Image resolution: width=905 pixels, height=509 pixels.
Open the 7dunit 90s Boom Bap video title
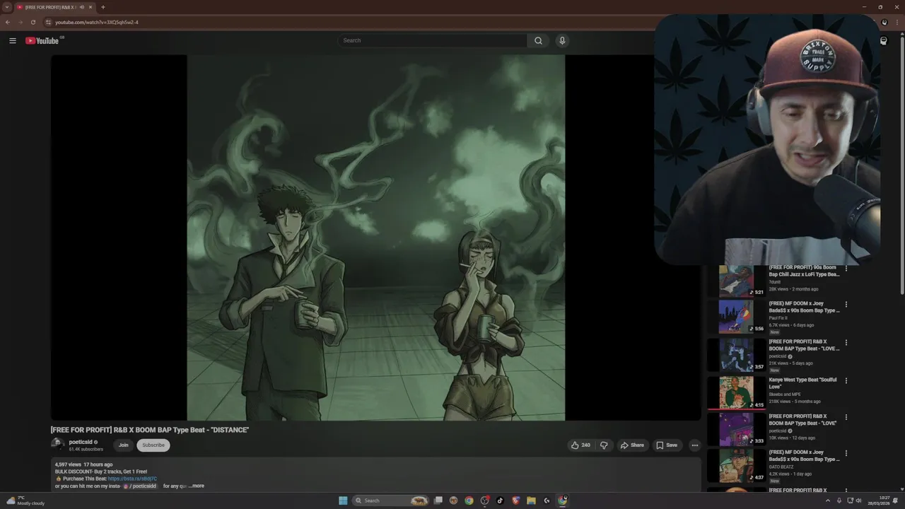pyautogui.click(x=804, y=271)
